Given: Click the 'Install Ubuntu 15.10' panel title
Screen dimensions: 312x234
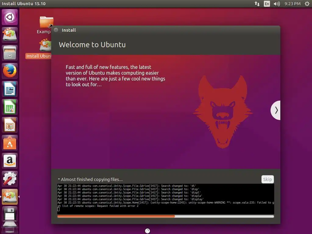Looking at the screenshot, I should coord(24,4).
